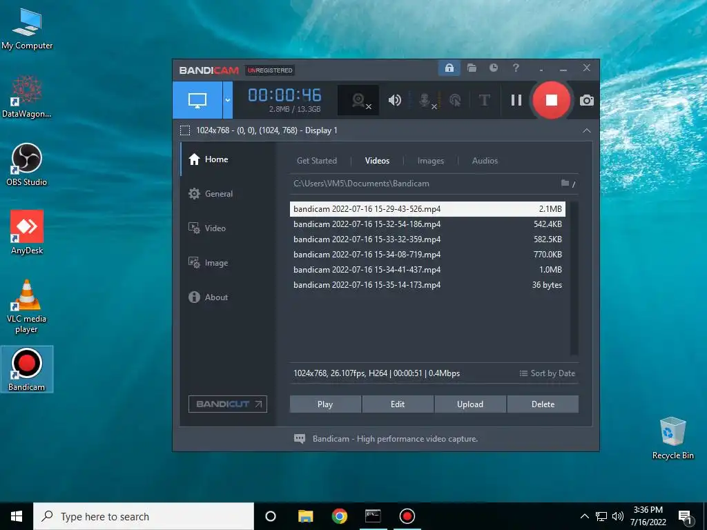This screenshot has width=707, height=530.
Task: Select the screen recording mode monitor icon
Action: click(197, 100)
